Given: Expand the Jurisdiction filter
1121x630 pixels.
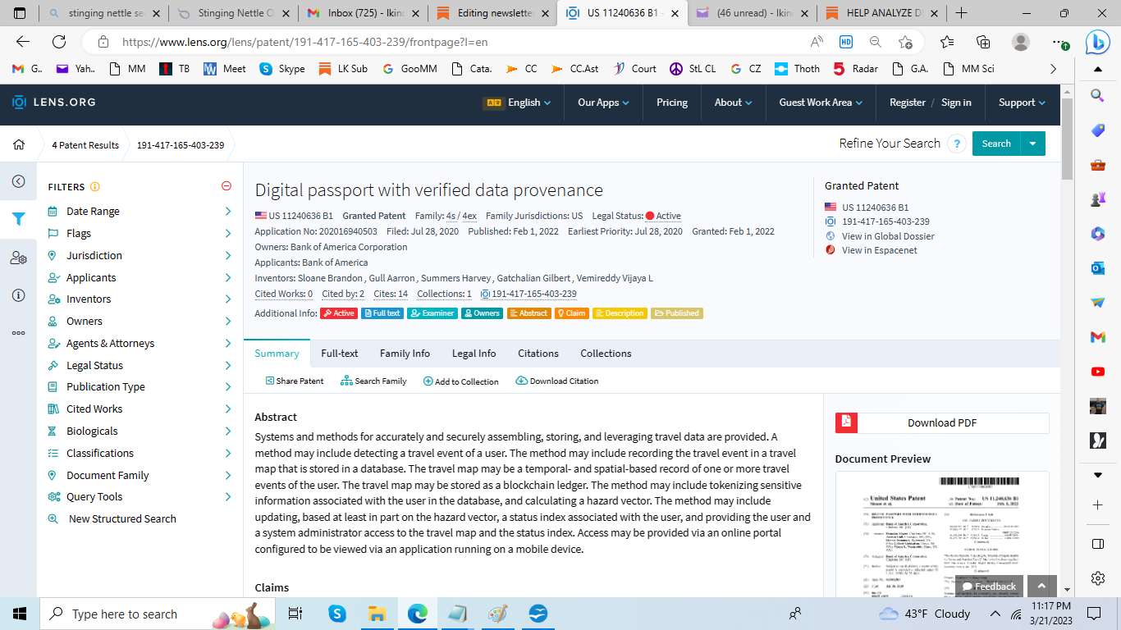Looking at the screenshot, I should click(140, 256).
